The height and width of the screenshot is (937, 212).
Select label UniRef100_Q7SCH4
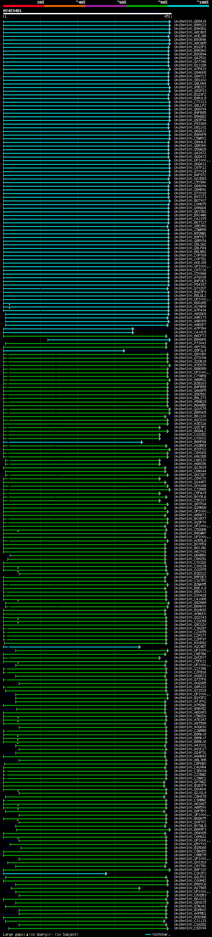(x=190, y=358)
